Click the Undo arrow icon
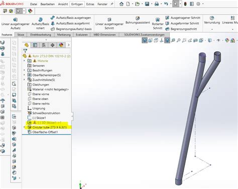Screen dimensions: 238x189 (x=166, y=4)
